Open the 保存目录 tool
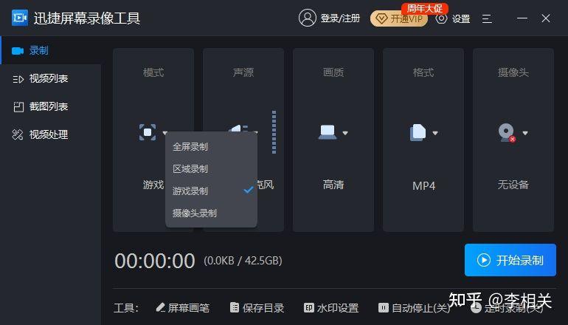This screenshot has height=325, width=568. pos(257,308)
